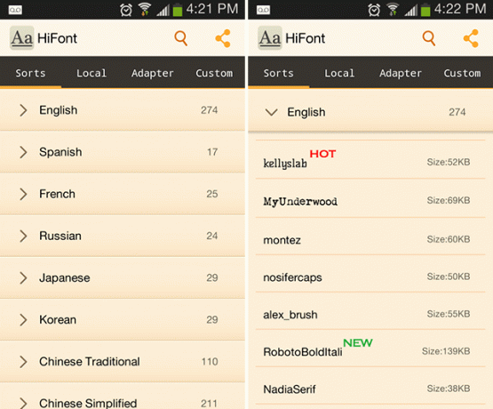This screenshot has width=493, height=409.
Task: Tap the share icon in right HiFont screen
Action: pyautogui.click(x=471, y=38)
